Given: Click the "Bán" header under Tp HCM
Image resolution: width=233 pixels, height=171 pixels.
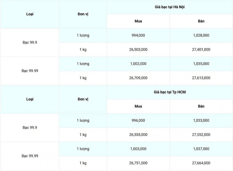Looking at the screenshot, I should click(x=201, y=106).
